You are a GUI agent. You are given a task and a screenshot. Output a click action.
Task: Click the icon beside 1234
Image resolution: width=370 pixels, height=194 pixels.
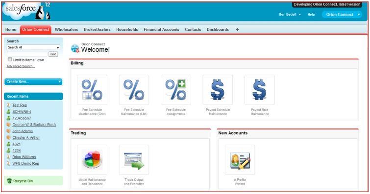8,151
